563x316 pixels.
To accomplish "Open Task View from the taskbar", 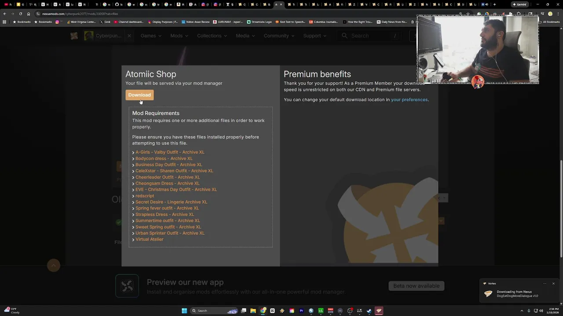I will [243, 311].
